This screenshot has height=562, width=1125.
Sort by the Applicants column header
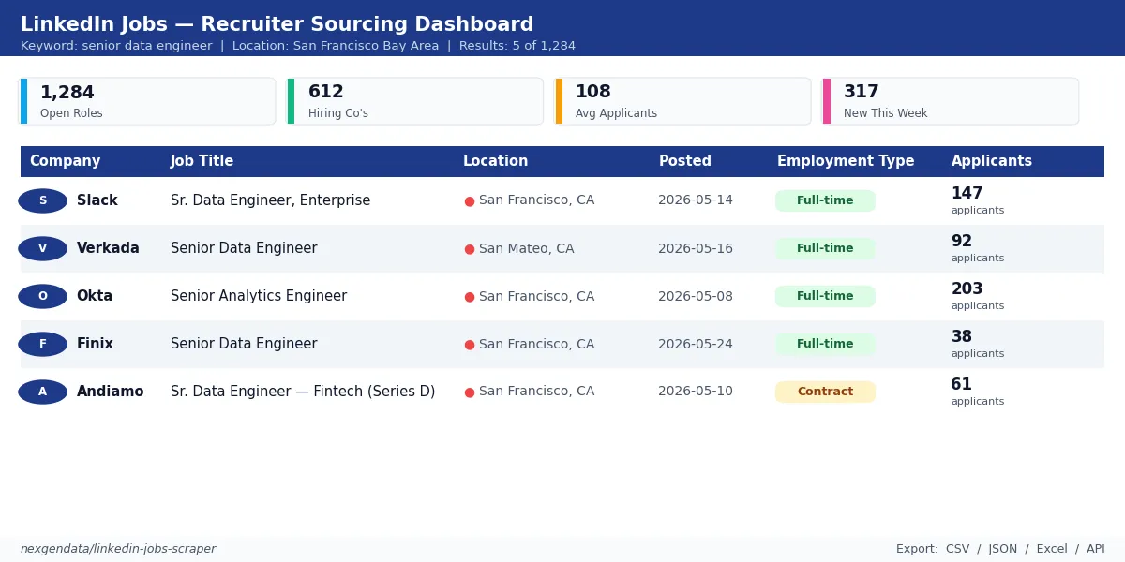991,161
